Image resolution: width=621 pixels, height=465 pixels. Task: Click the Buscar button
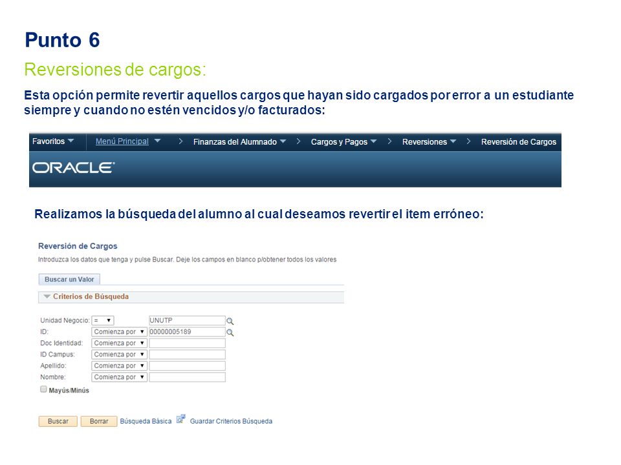coord(58,421)
